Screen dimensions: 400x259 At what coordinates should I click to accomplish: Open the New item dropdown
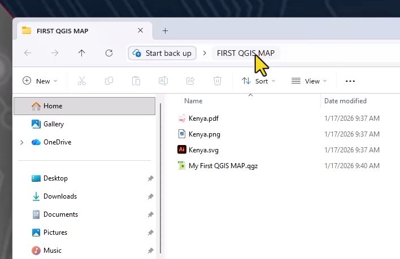coord(40,81)
